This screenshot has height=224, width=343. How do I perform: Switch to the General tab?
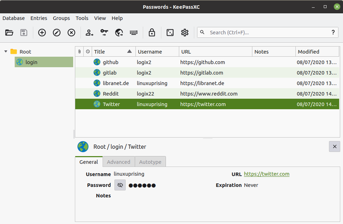click(x=88, y=162)
